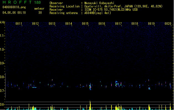Click the kHz axis unit label
This screenshot has height=110, width=174.
click(2, 22)
